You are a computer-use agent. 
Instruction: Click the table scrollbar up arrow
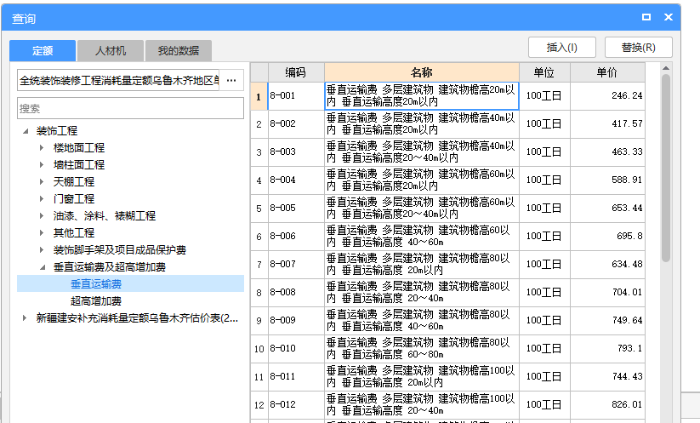click(x=666, y=68)
